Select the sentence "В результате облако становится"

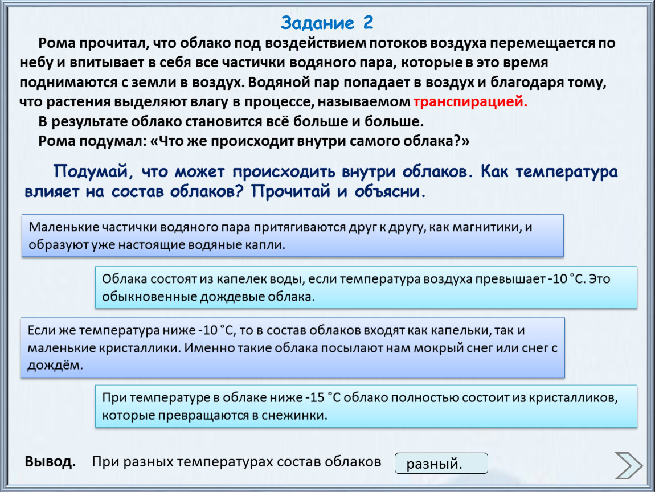(x=231, y=122)
